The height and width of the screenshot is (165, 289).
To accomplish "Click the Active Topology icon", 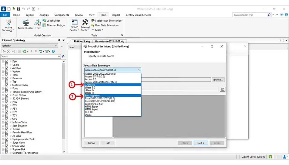I will point(8,22).
